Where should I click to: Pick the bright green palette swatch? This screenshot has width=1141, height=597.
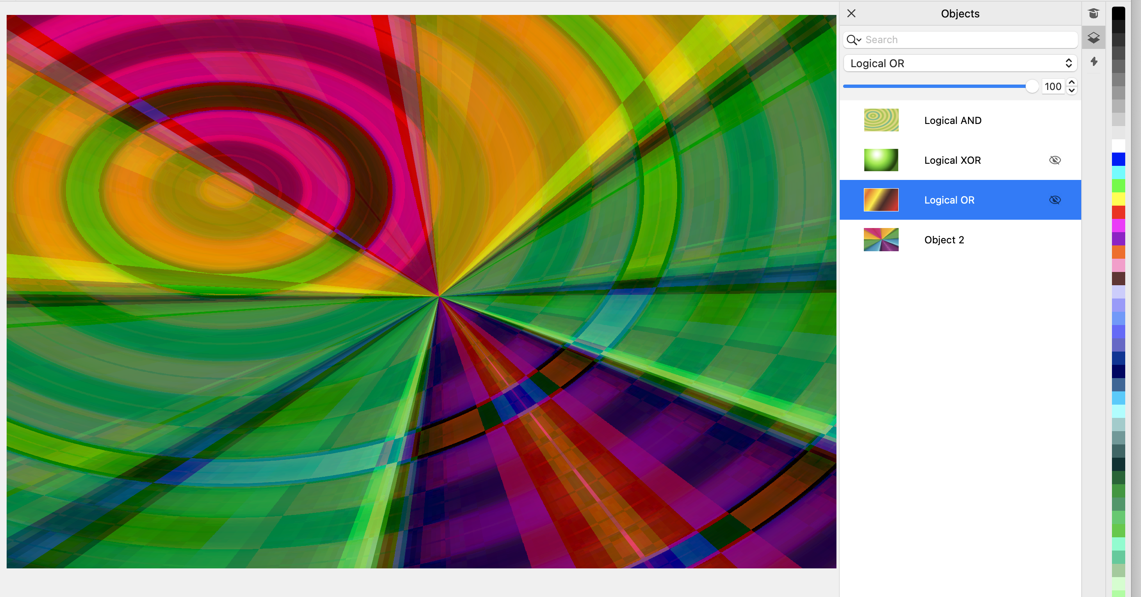[1118, 186]
